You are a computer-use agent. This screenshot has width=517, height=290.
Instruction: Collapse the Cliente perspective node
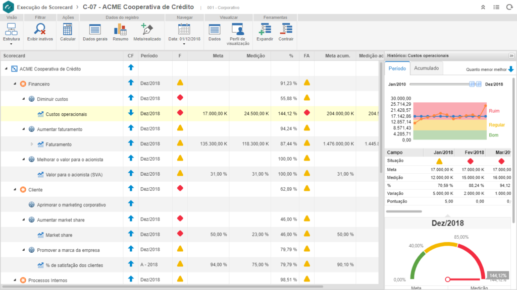(x=15, y=190)
